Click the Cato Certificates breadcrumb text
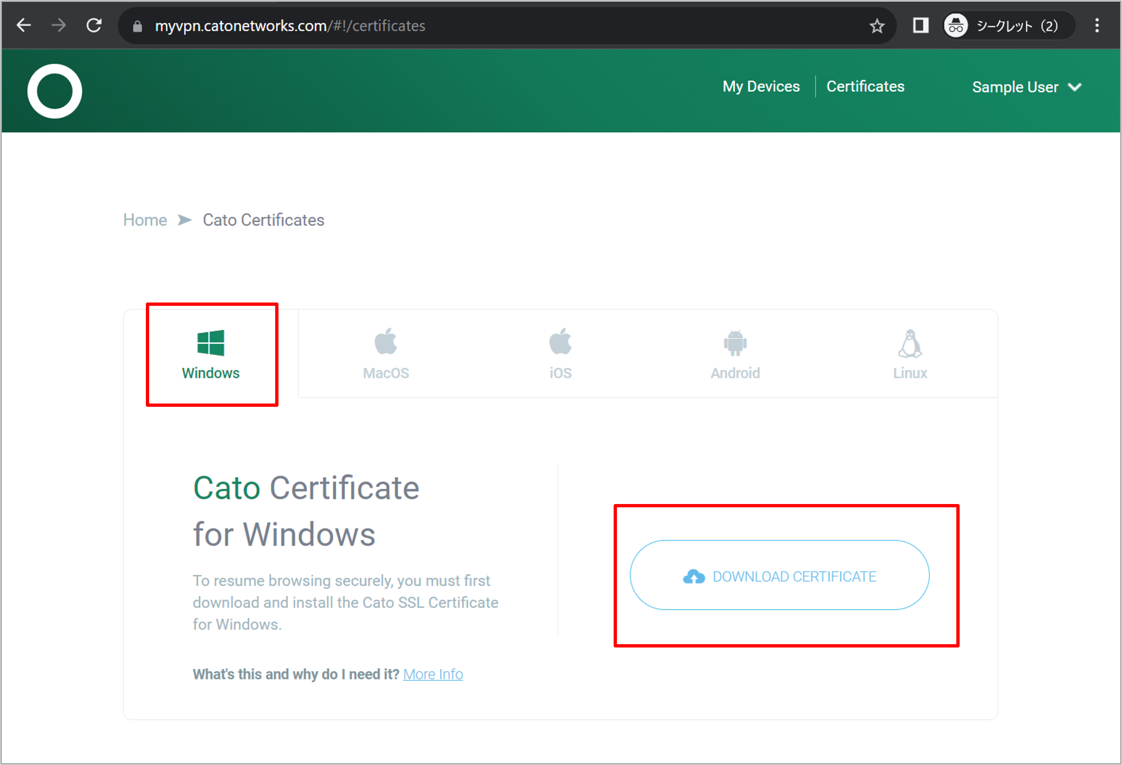Screen dimensions: 1122x765 pos(263,220)
